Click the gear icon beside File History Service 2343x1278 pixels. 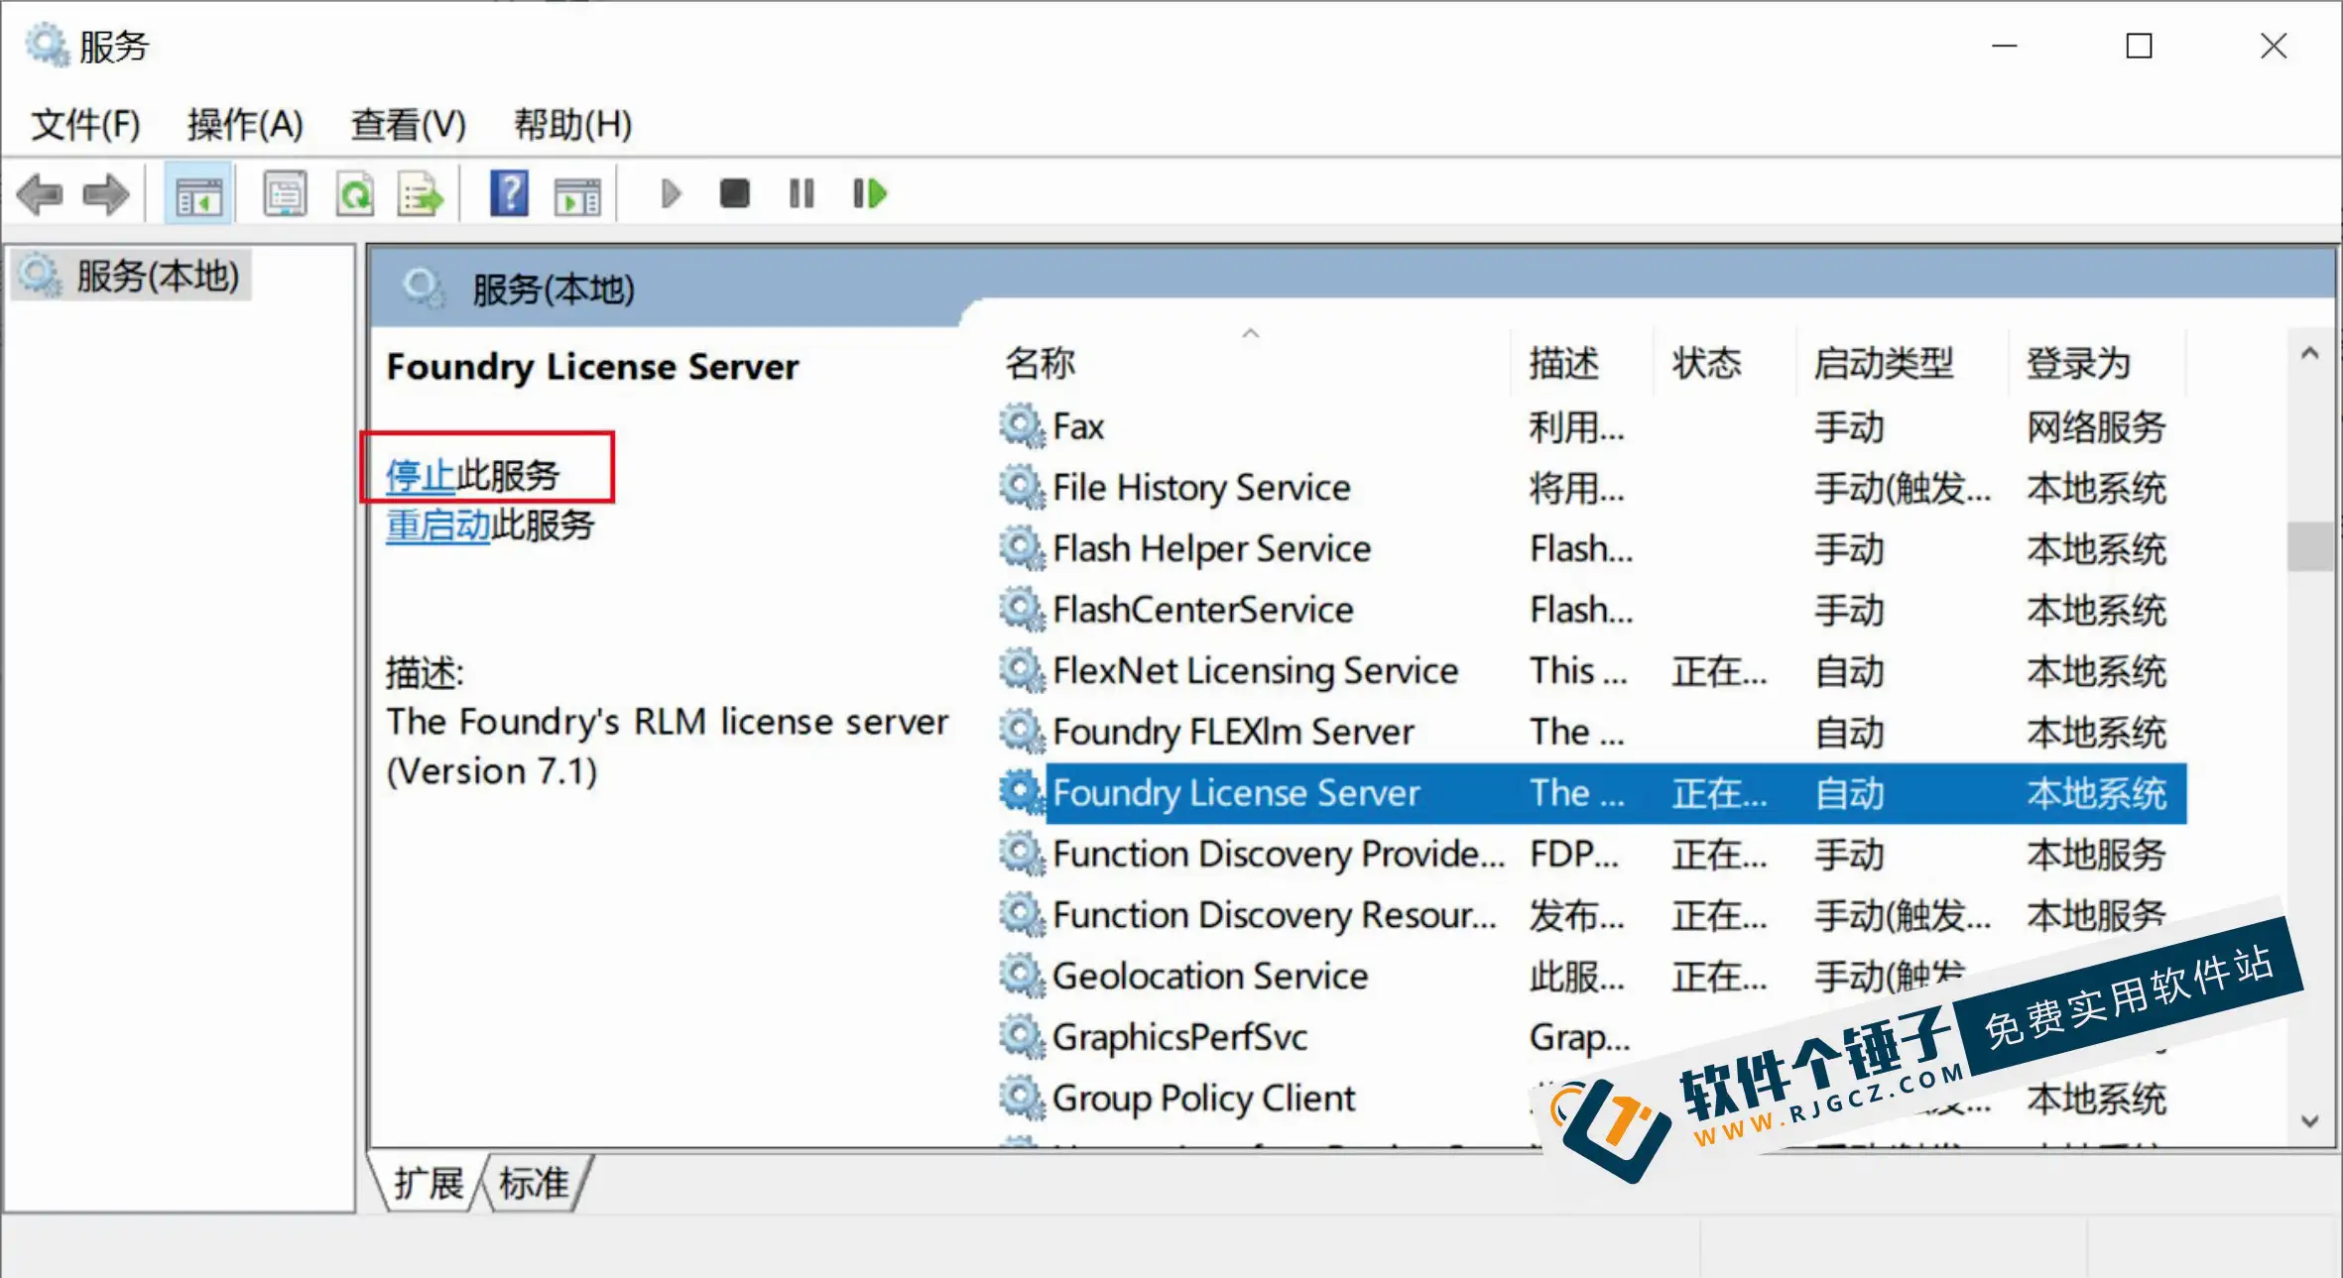pyautogui.click(x=1022, y=488)
